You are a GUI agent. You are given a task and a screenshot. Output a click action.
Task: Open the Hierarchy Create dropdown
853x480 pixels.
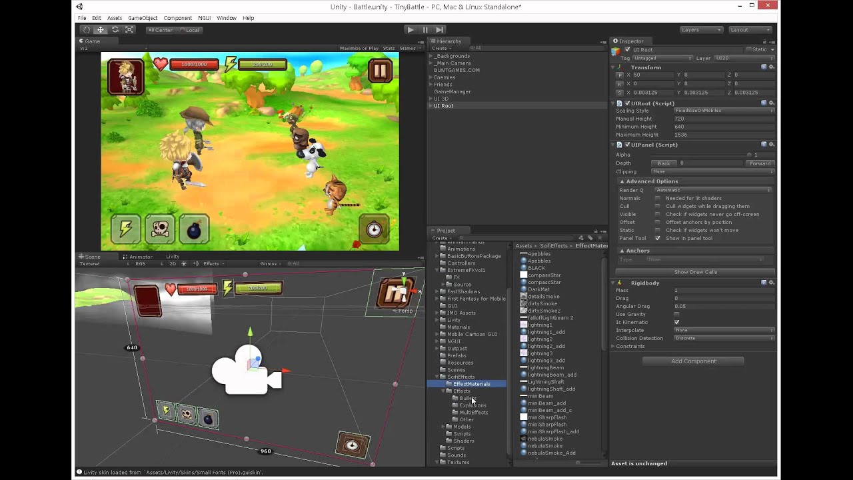[x=440, y=48]
